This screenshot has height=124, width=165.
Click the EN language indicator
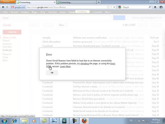(131, 120)
